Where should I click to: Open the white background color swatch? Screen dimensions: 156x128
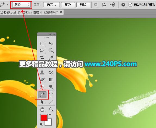[49, 123]
